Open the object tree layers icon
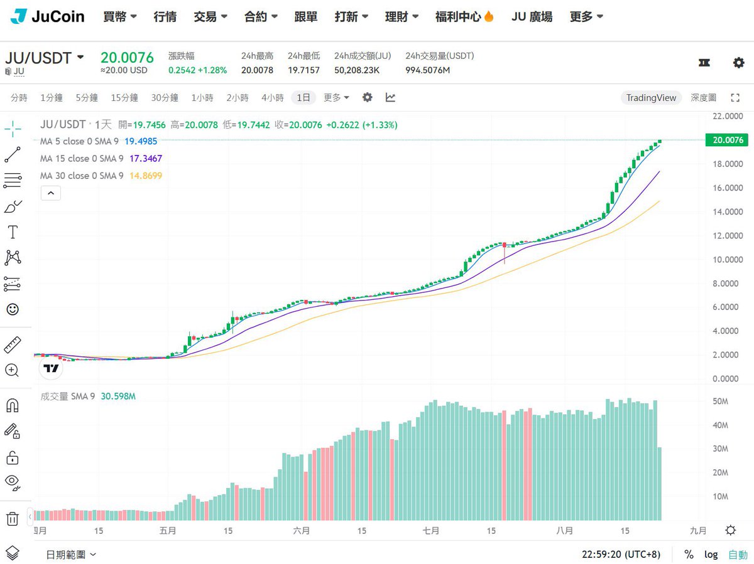Viewport: 754px width, 564px height. pyautogui.click(x=13, y=553)
